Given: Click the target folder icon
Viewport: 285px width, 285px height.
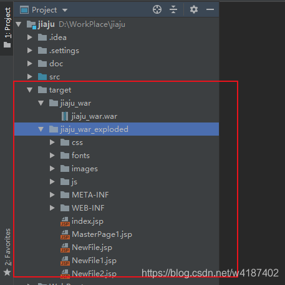Looking at the screenshot, I should [x=42, y=90].
